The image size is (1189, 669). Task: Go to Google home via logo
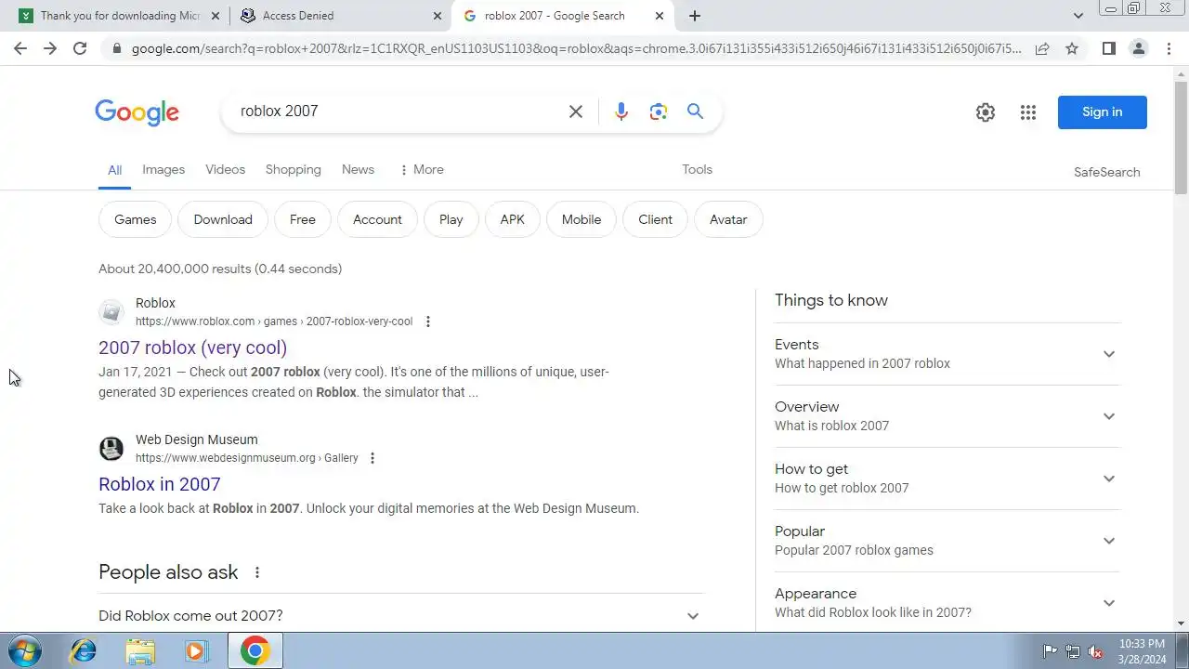click(137, 112)
